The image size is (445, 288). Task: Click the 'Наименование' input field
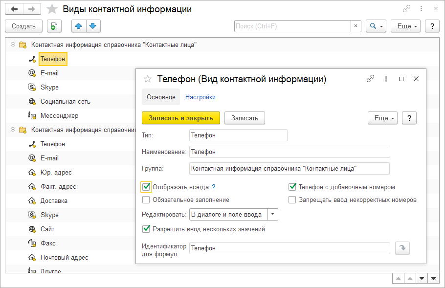click(x=289, y=152)
